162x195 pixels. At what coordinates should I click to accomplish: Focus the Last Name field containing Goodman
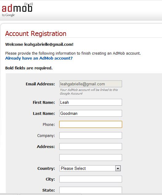pos(90,113)
